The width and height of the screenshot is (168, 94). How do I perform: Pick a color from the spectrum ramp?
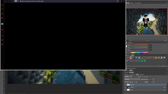coord(139,53)
